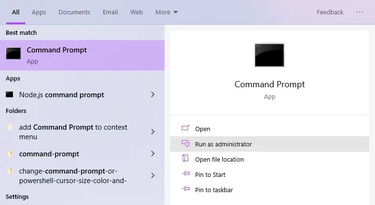
Task: Open the Feedback link
Action: pyautogui.click(x=330, y=12)
